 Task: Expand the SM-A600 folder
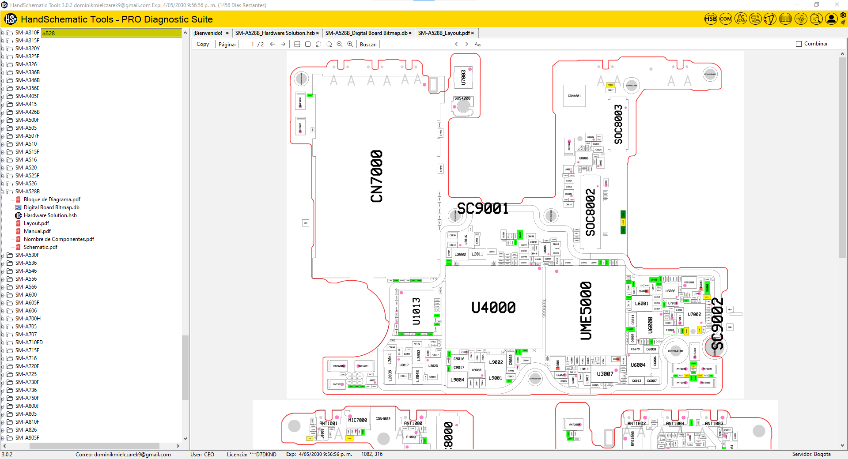(x=3, y=295)
